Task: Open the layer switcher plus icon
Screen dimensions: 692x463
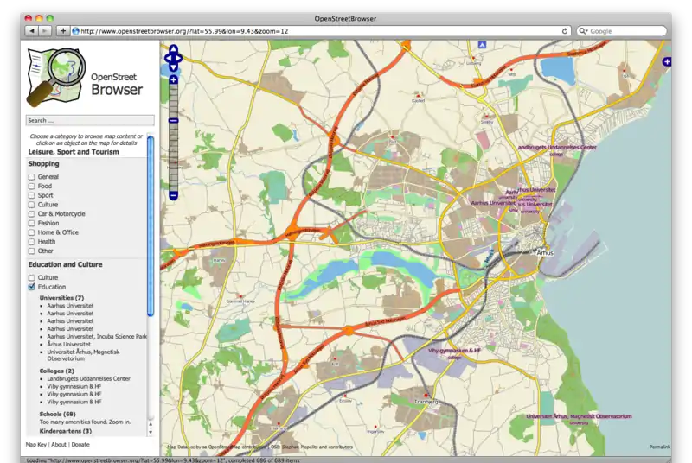Action: point(667,62)
